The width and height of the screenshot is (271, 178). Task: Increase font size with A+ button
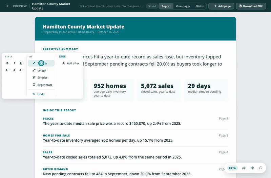(21, 70)
